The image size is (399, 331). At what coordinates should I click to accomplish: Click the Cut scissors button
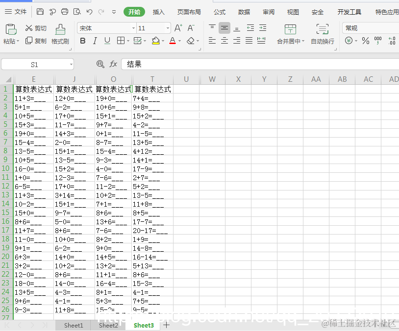point(36,28)
